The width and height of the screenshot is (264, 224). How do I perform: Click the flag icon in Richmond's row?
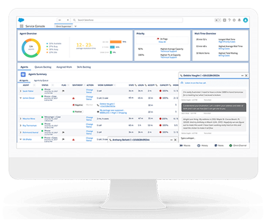[63, 132]
